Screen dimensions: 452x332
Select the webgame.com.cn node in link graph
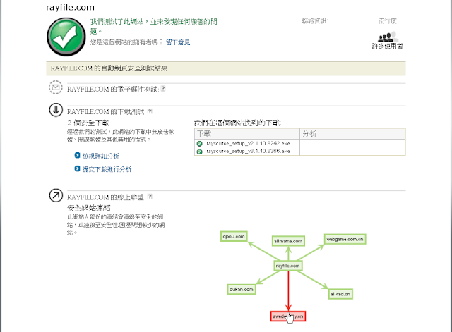345,239
